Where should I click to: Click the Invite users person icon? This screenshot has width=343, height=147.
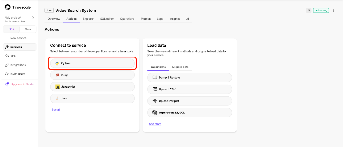click(x=7, y=74)
